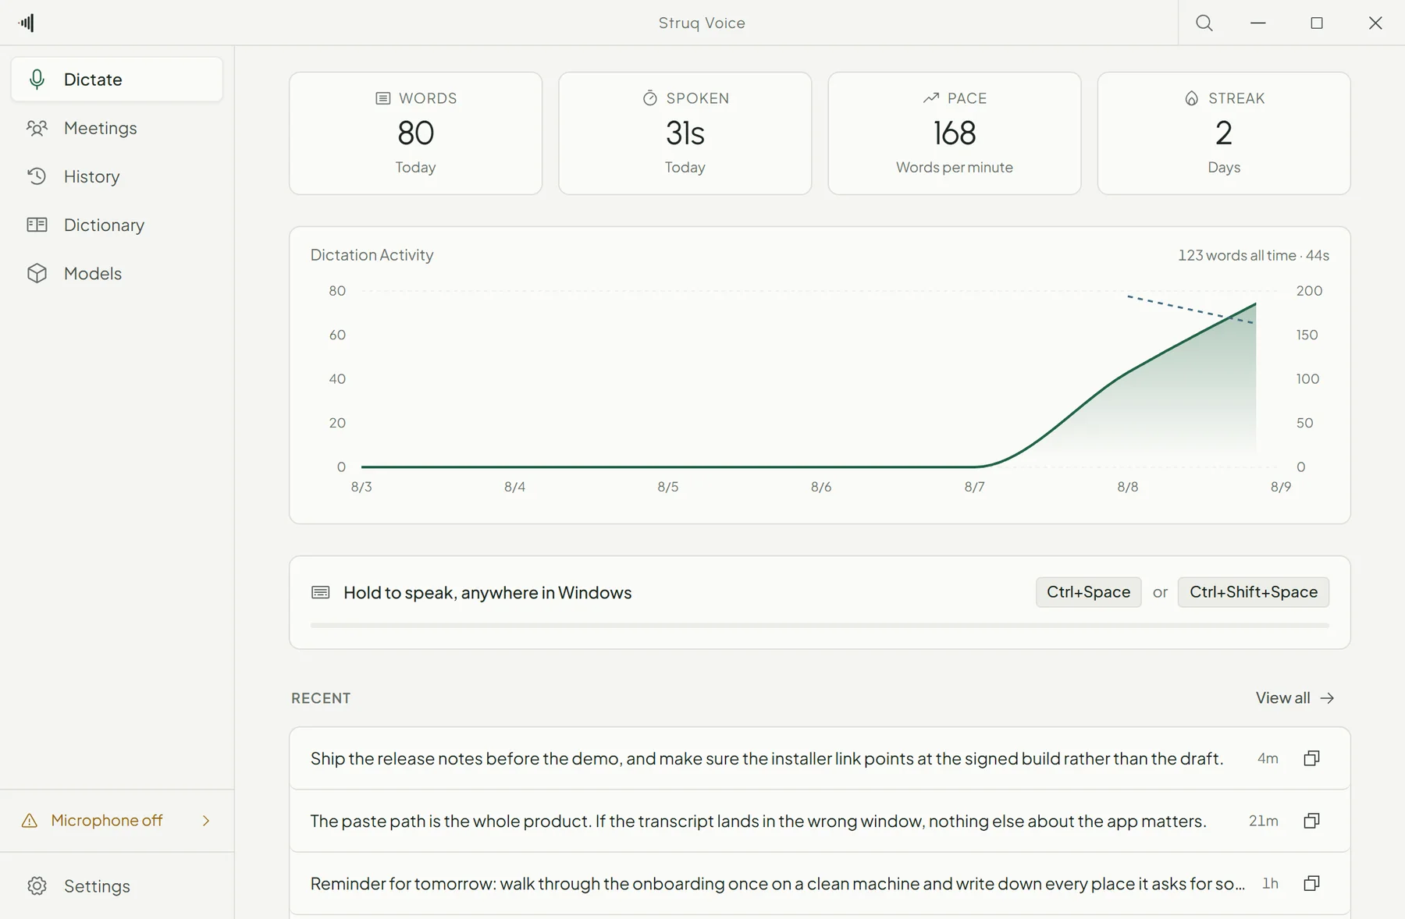Copy the release notes transcript entry
1405x919 pixels.
1311,758
